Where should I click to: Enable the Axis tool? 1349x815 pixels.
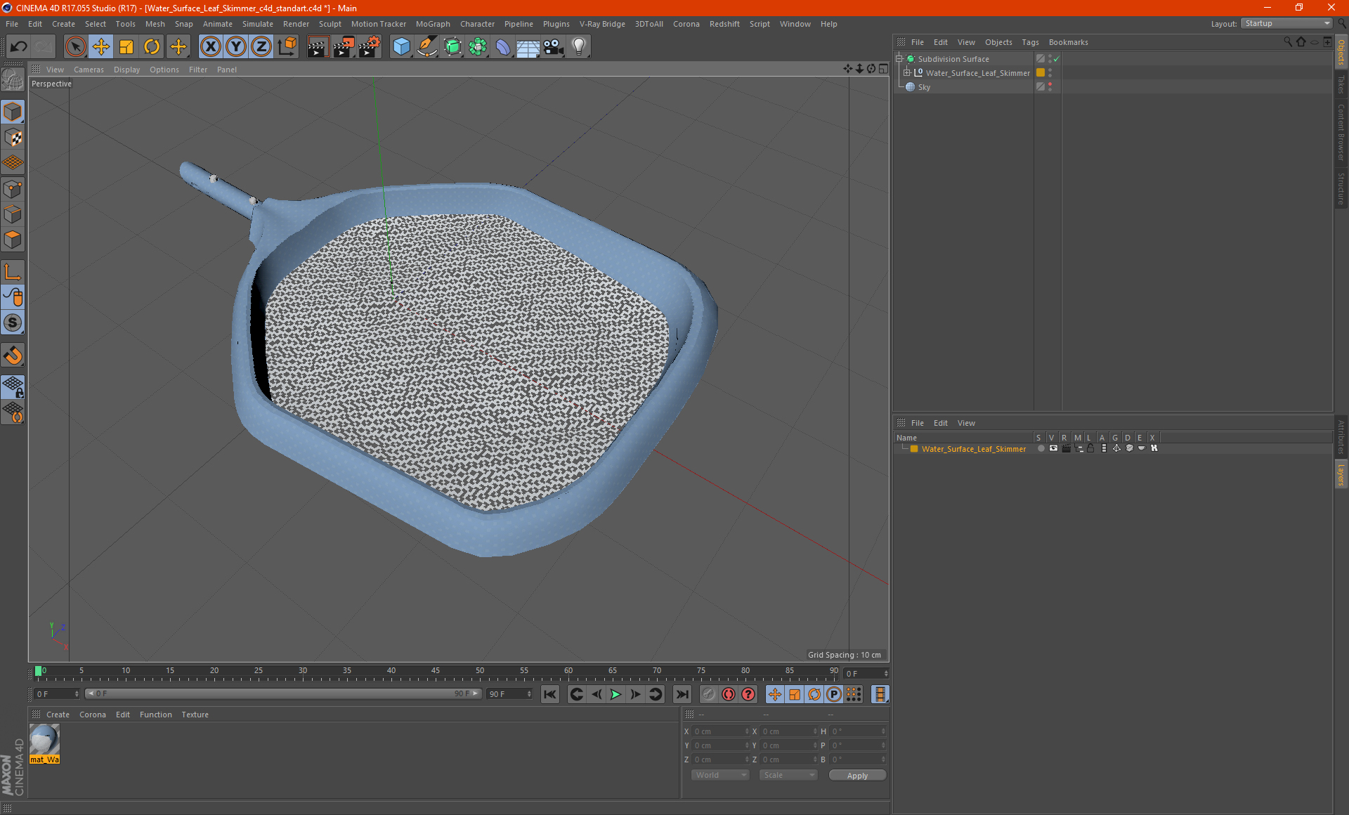(13, 272)
